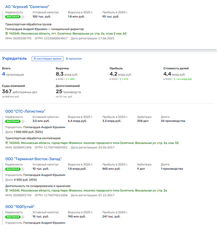The width and height of the screenshot is (217, 225).
Task: Click info icon beside Терминал Восток-Запад reliability badge
Action: pyautogui.click(x=23, y=169)
